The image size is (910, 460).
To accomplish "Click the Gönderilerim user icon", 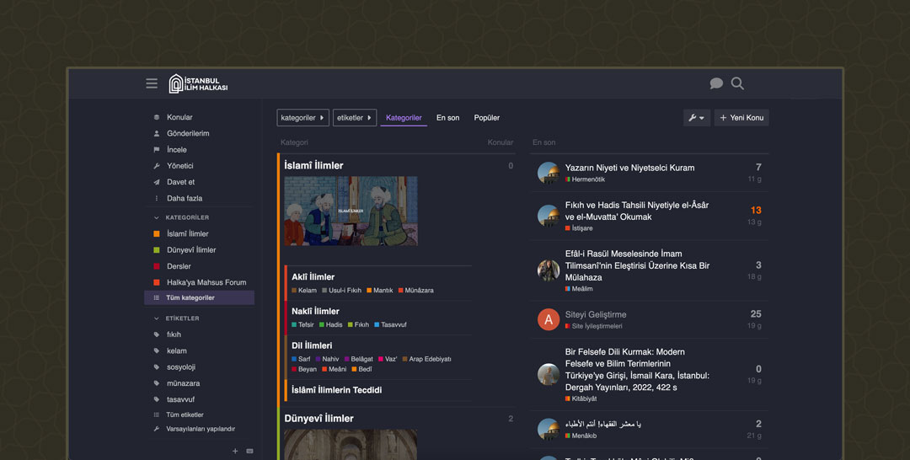I will point(156,133).
